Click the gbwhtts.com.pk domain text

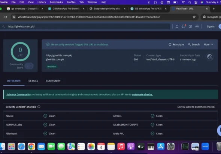(x=55, y=59)
